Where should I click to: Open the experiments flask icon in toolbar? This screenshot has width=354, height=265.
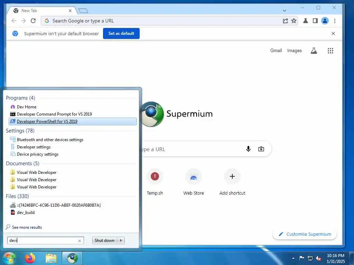coord(306,21)
